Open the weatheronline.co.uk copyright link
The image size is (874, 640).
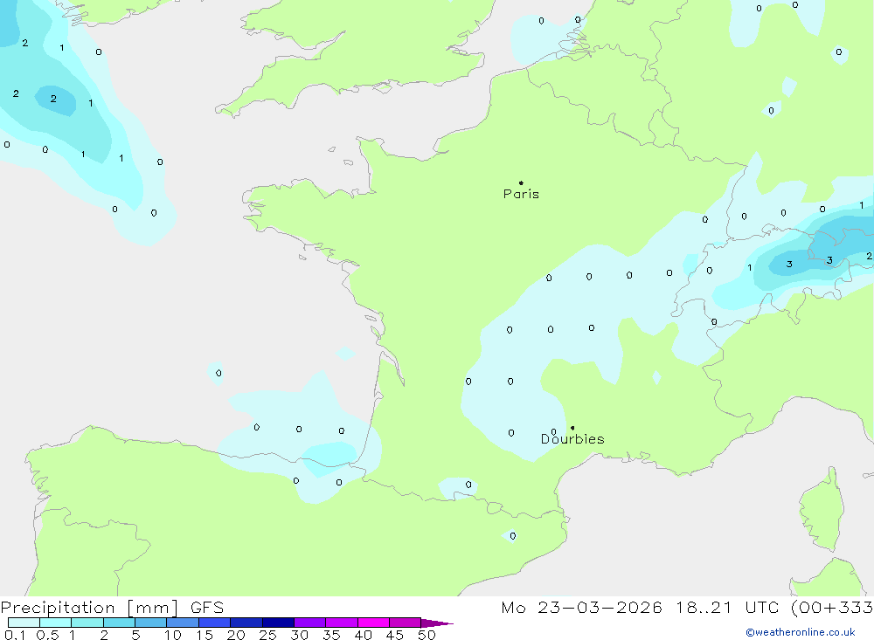click(x=800, y=632)
